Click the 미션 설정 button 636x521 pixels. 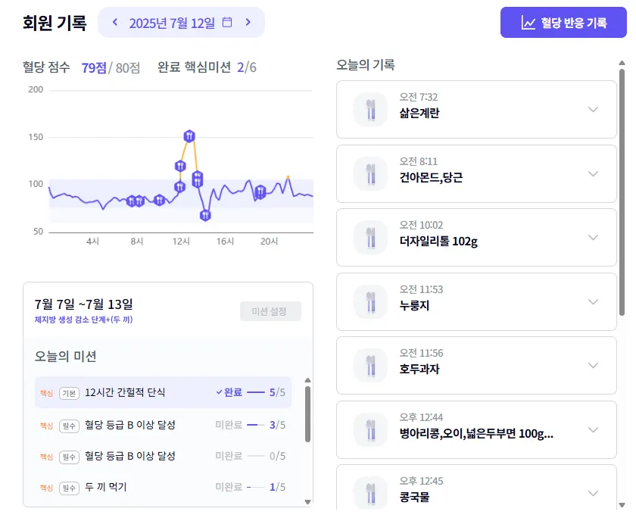(270, 311)
